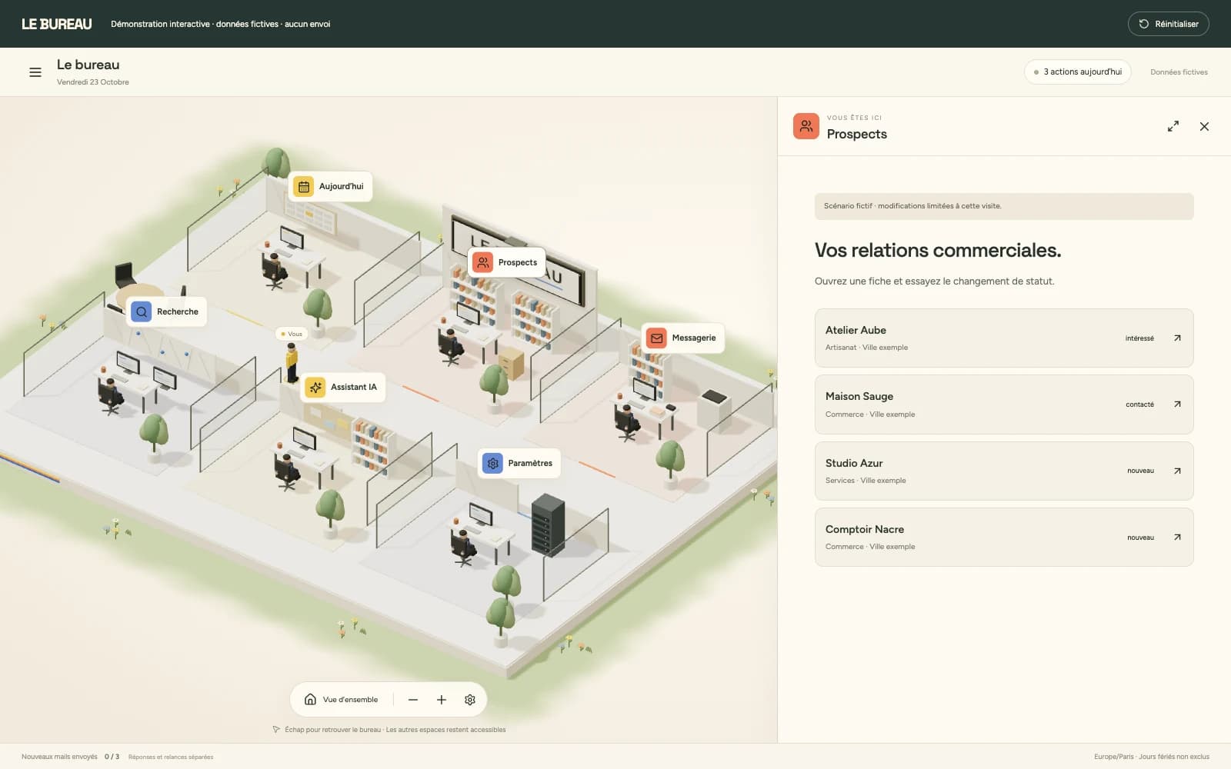Screen dimensions: 1231x769
Task: Click the 'contacté' status of Maison Sauge
Action: pos(1139,404)
